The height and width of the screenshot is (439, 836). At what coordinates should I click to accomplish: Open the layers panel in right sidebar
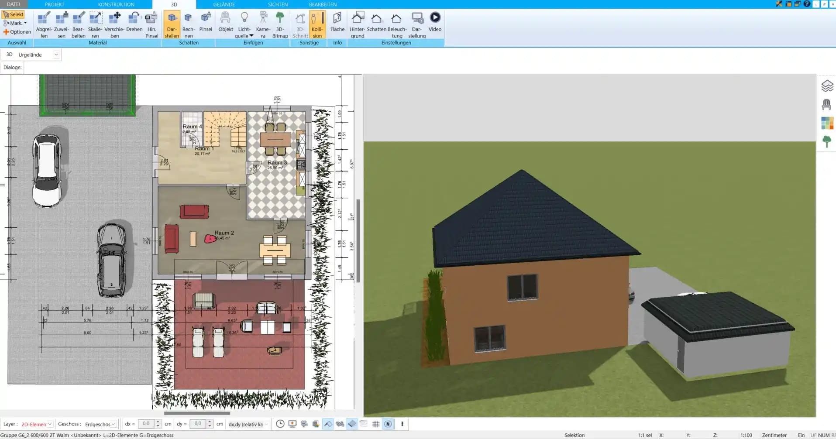pyautogui.click(x=827, y=86)
